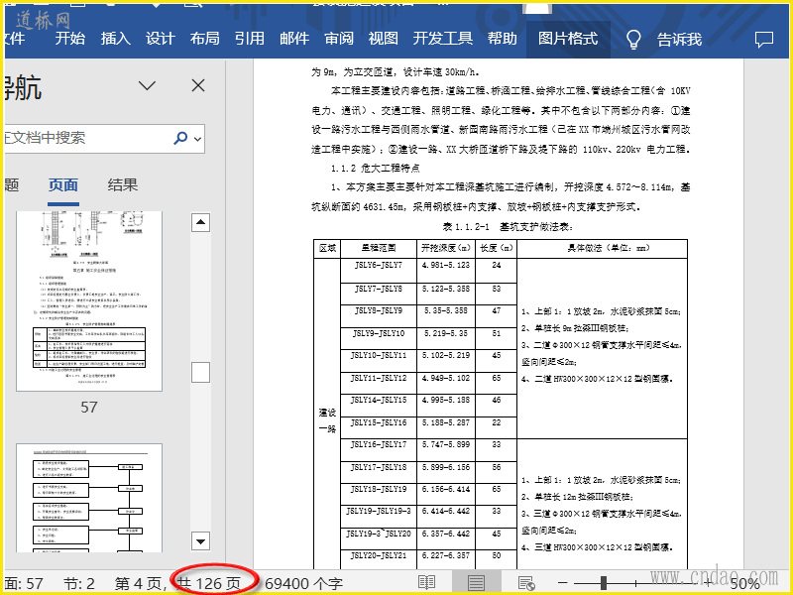Switch to Web Layout view icon

[526, 583]
